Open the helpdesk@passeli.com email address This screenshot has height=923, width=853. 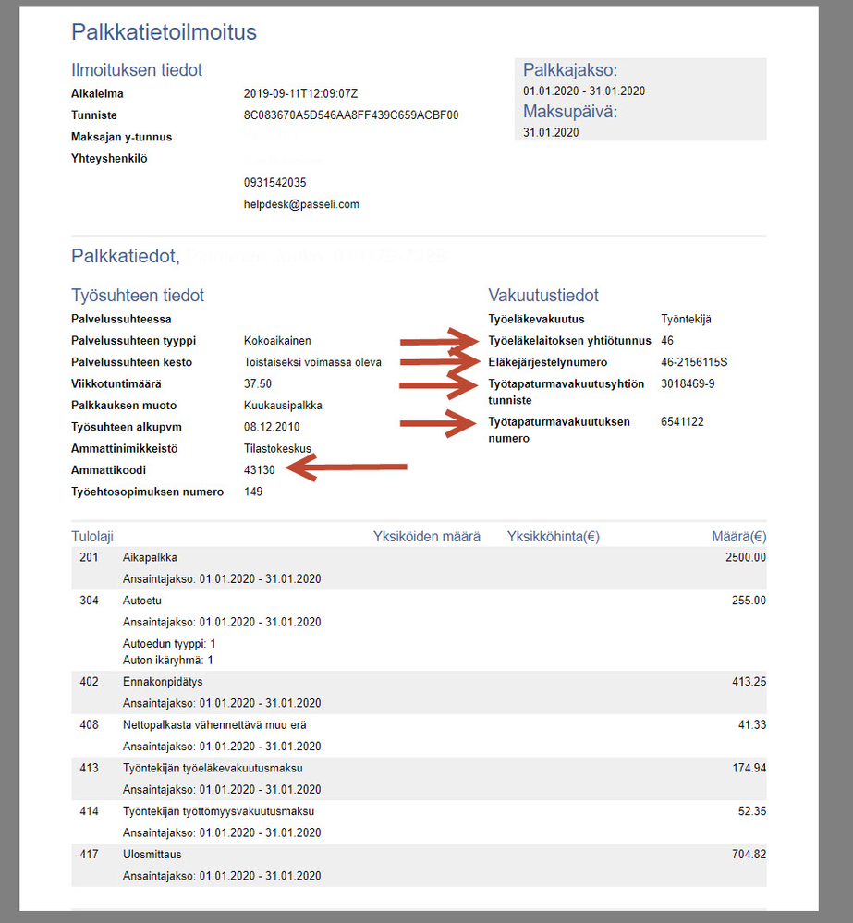[x=301, y=204]
